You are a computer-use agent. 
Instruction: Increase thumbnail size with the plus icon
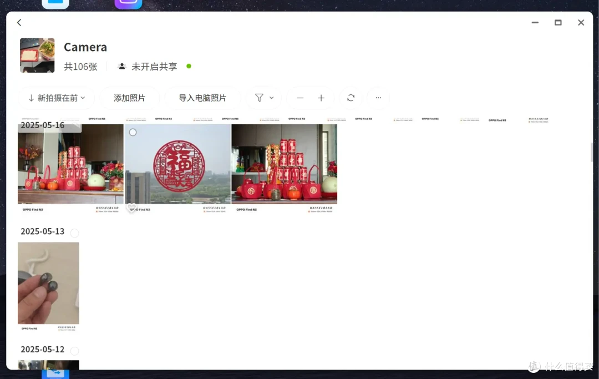click(321, 98)
